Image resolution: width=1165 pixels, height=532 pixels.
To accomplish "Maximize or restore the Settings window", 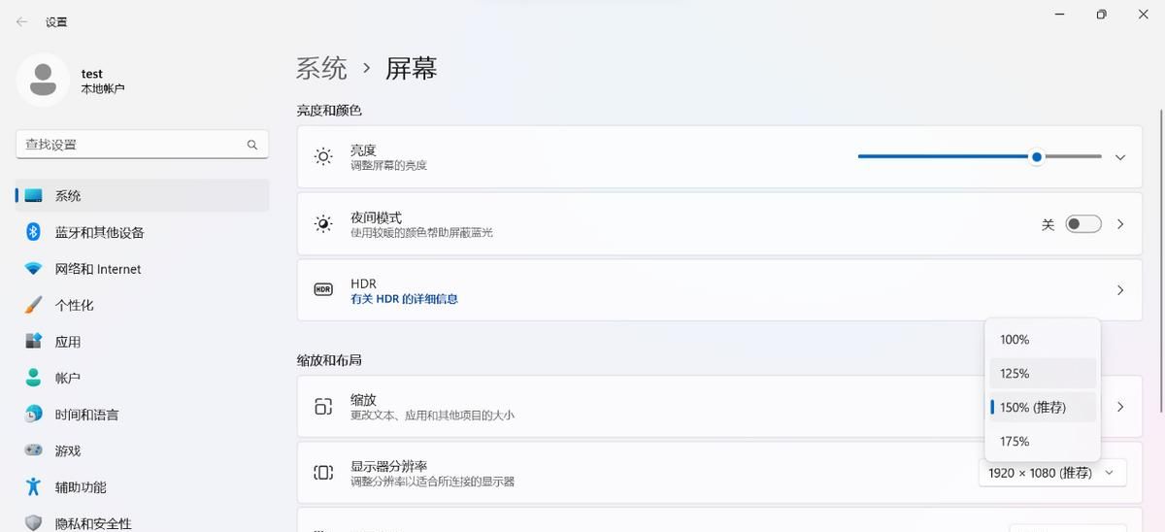I will [1101, 15].
